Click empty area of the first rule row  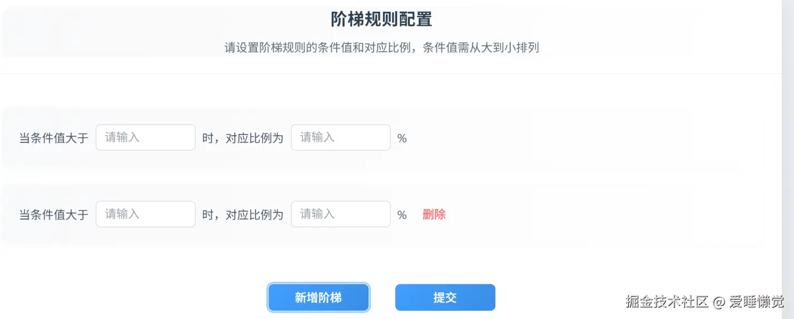pos(556,138)
